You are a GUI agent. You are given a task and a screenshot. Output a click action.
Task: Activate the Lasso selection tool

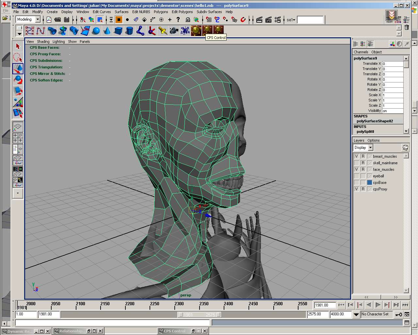18,58
